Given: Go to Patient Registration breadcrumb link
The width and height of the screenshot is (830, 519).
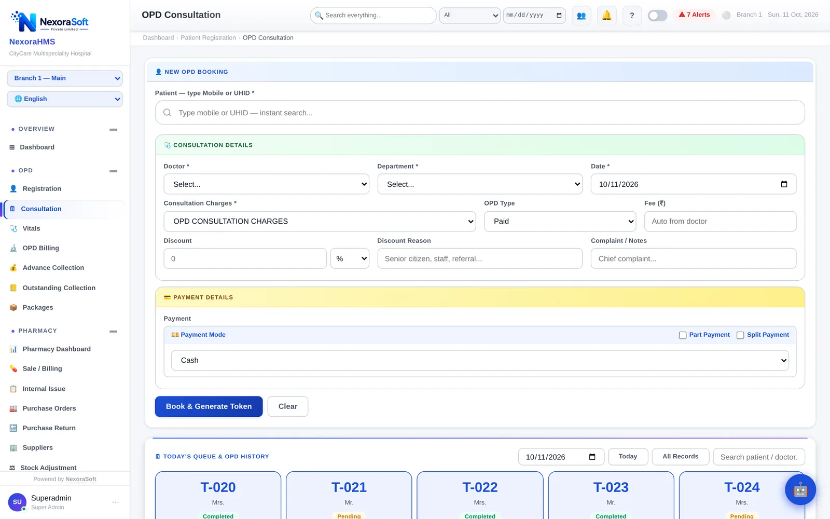Looking at the screenshot, I should pyautogui.click(x=208, y=38).
